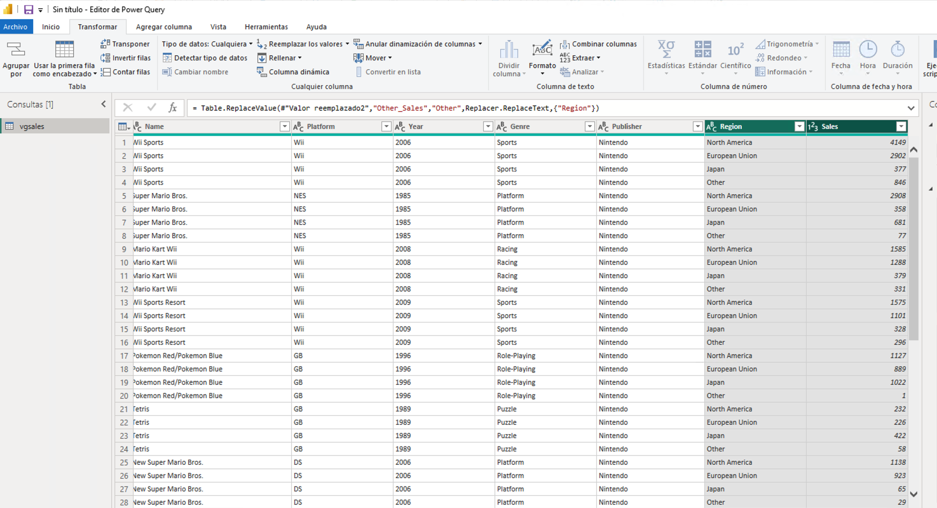This screenshot has width=937, height=508.
Task: Click the vertical scrollbar down arrow
Action: pos(913,493)
